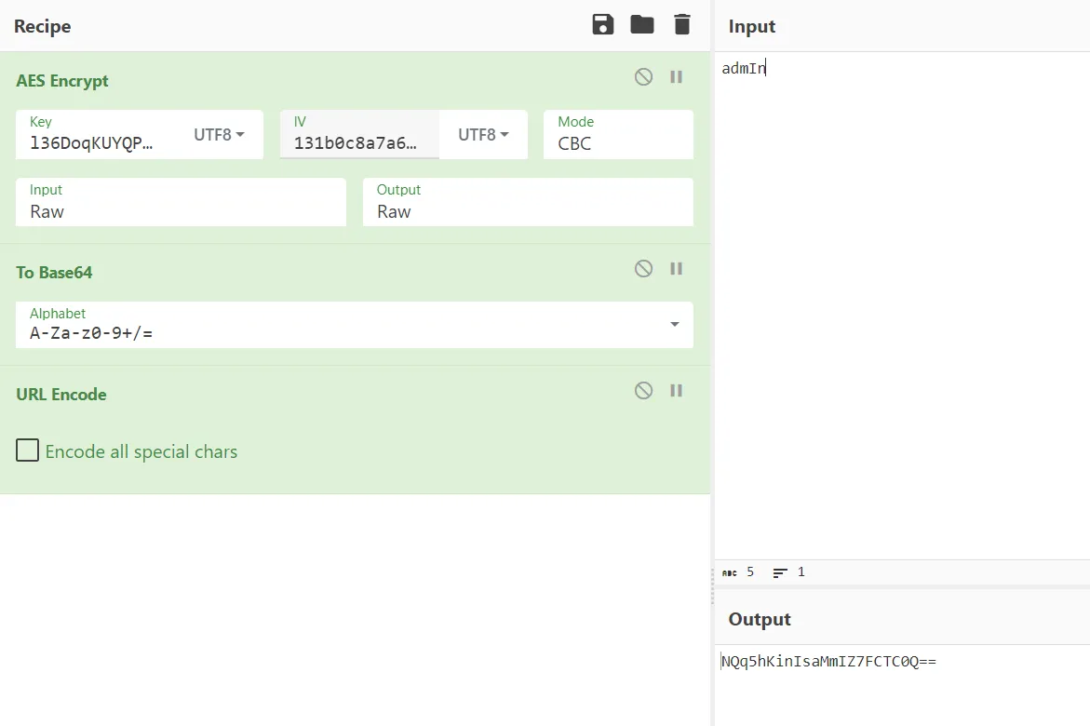Viewport: 1090px width, 726px height.
Task: Set breakpoint on AES Encrypt
Action: [677, 77]
